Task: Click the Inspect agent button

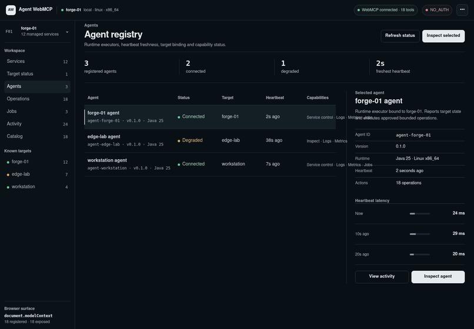Action: click(x=438, y=277)
